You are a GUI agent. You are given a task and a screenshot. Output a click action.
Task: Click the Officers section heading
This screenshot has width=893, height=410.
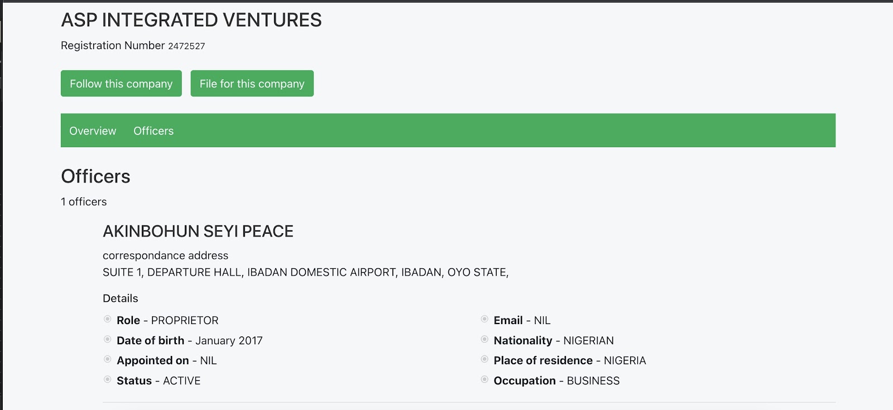coord(95,177)
